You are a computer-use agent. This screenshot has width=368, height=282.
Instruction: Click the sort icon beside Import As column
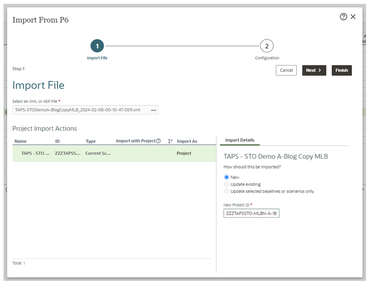point(171,141)
